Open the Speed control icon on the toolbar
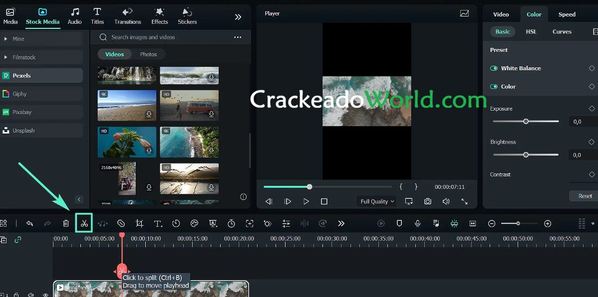 (177, 223)
